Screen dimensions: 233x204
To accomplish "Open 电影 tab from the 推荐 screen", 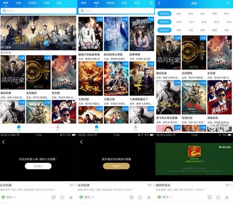I will (18, 3).
